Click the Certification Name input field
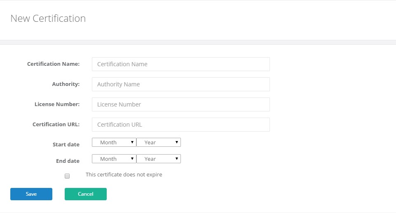Viewport: 396px width, 213px height. (x=180, y=64)
